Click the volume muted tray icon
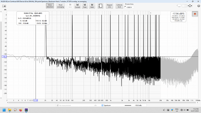The image size is (201, 113). click(x=185, y=110)
